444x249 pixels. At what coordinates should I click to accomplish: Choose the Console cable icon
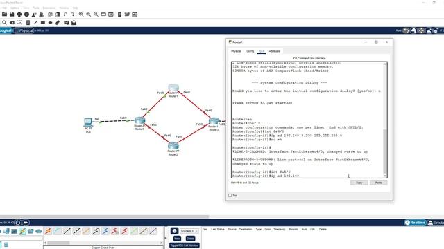click(58, 231)
